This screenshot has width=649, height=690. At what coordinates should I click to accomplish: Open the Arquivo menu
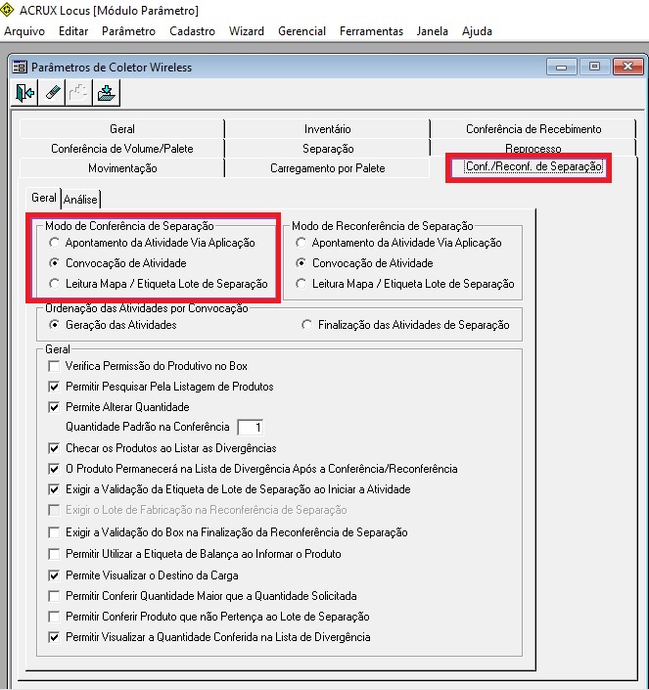24,31
